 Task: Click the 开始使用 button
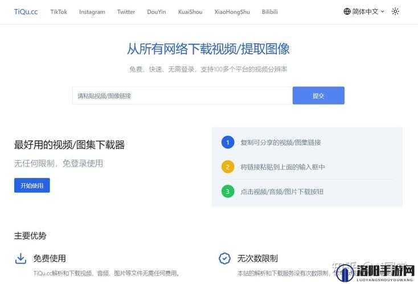click(x=32, y=185)
